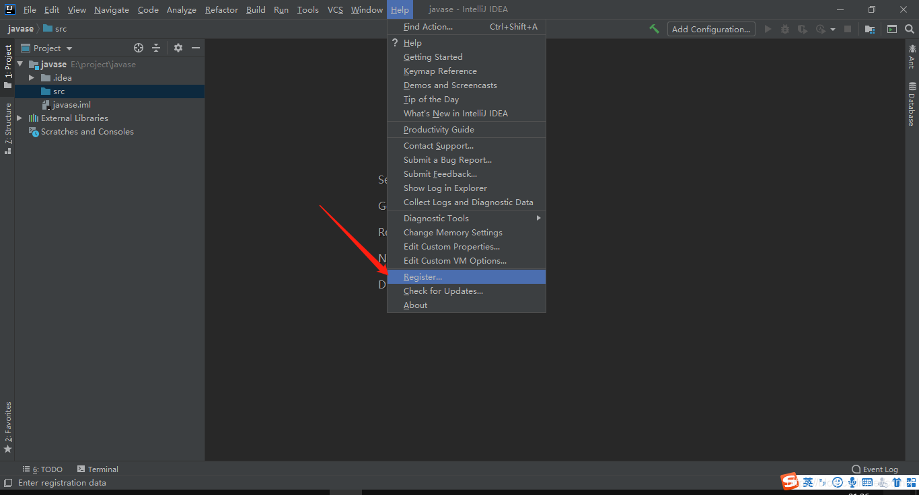The image size is (919, 495).
Task: Open the Code menu
Action: click(x=148, y=9)
